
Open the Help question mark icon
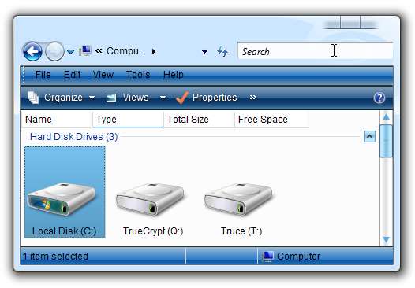(x=379, y=98)
